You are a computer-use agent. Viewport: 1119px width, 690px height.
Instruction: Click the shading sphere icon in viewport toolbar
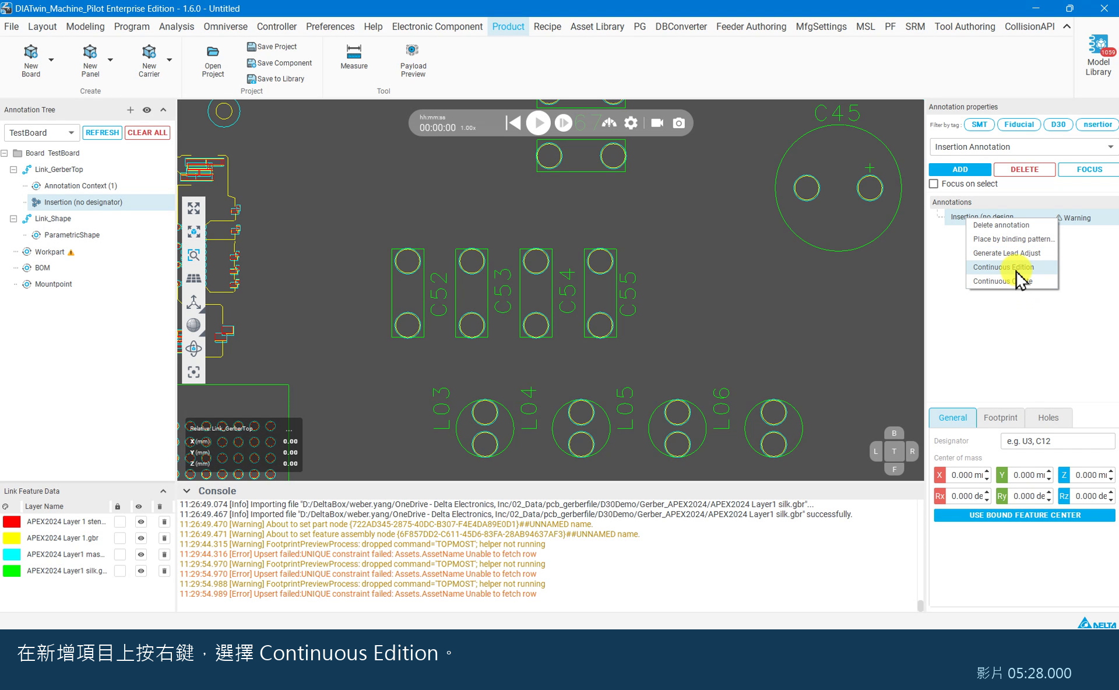[193, 325]
